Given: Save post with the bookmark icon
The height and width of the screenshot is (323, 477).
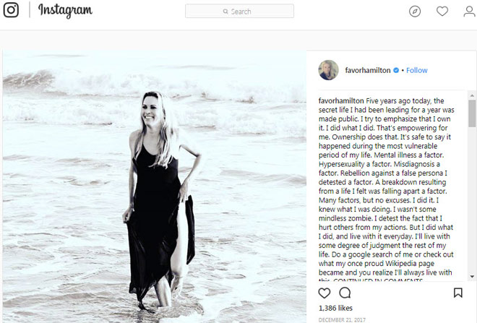Looking at the screenshot, I should click(x=457, y=293).
